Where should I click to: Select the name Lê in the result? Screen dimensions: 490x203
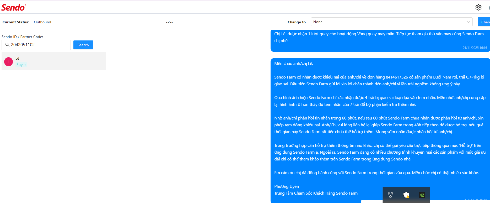(x=17, y=58)
